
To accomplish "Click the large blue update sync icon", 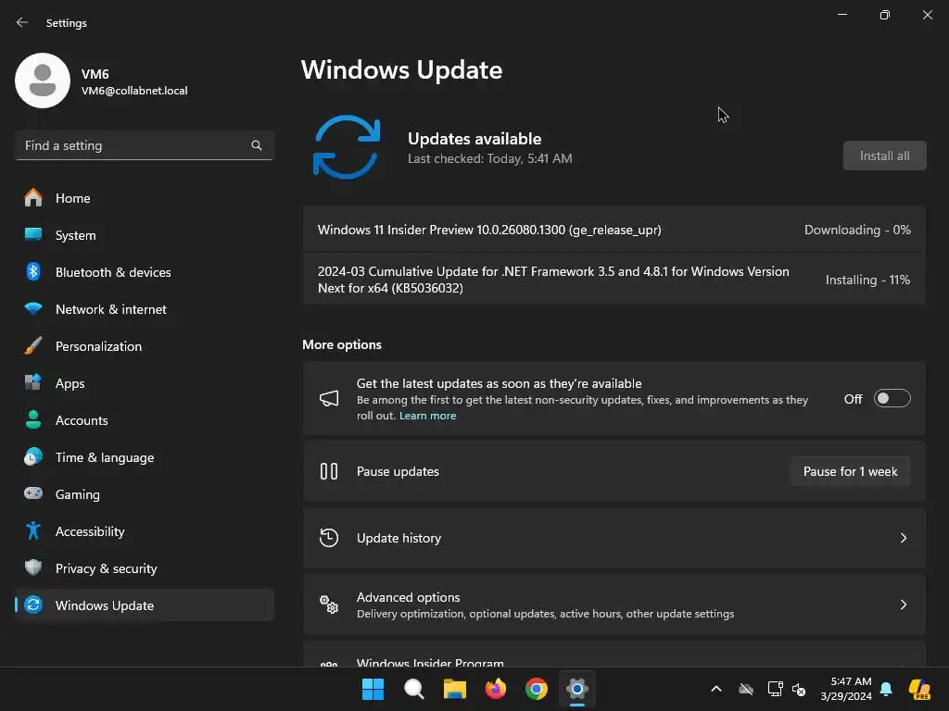I will (x=347, y=147).
